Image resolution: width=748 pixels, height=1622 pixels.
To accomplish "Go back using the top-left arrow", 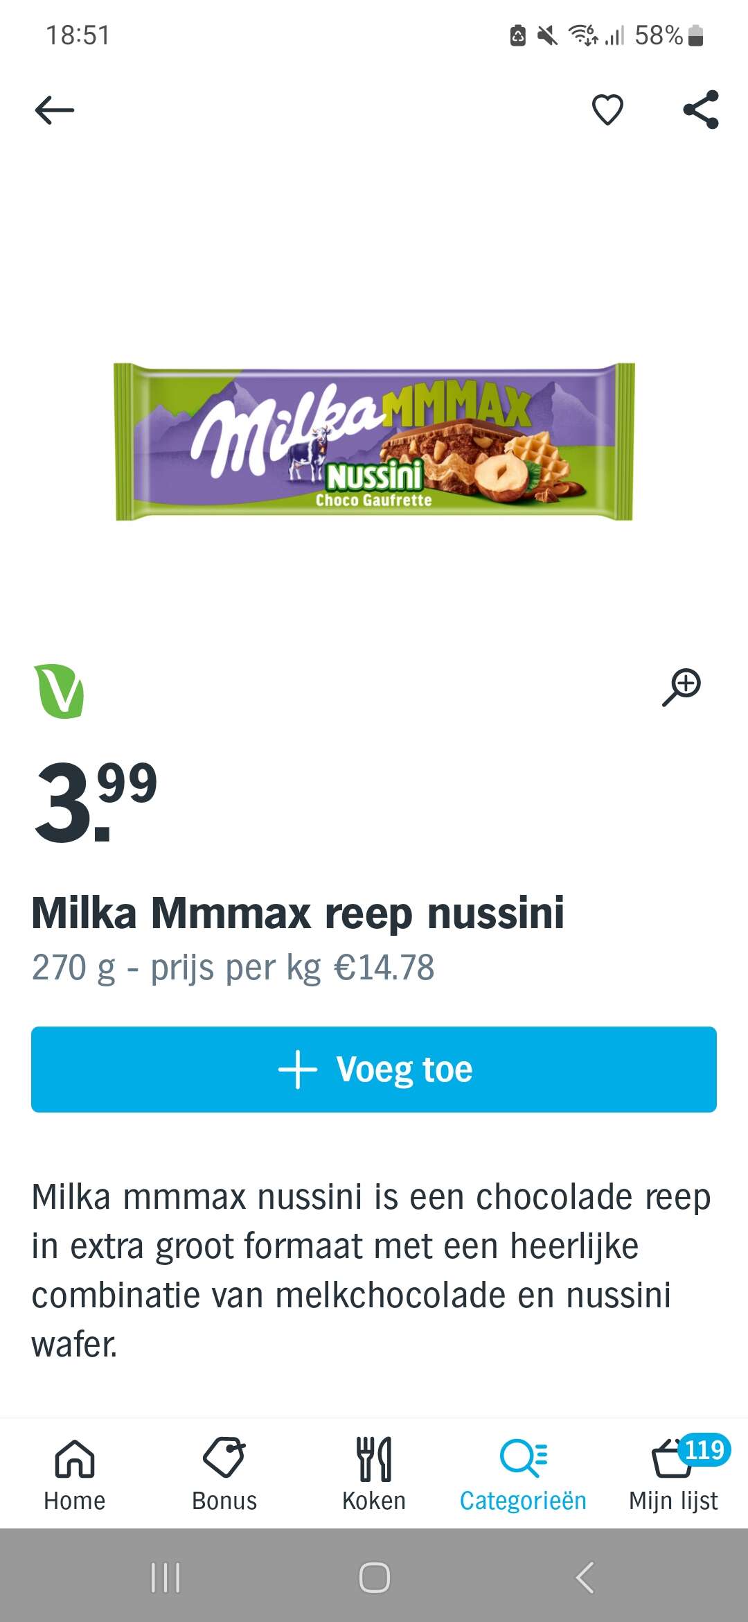I will pyautogui.click(x=54, y=110).
